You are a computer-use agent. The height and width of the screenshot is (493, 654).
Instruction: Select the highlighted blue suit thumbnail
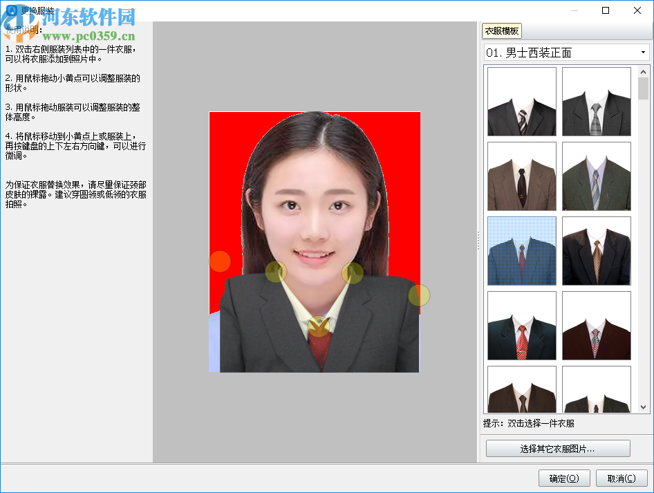click(x=522, y=251)
